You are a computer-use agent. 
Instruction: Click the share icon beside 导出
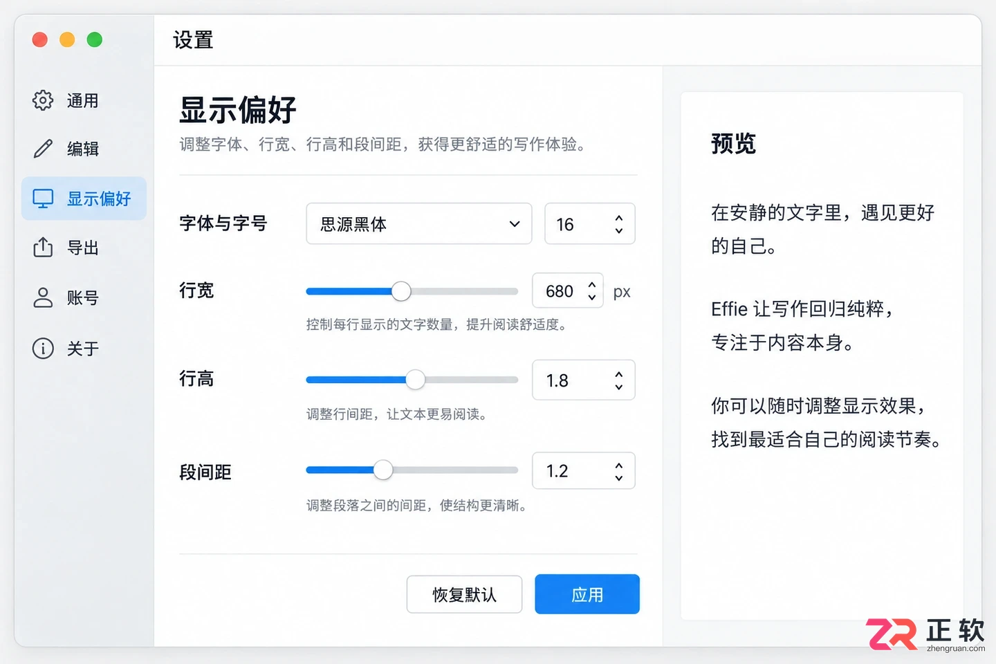(x=43, y=247)
